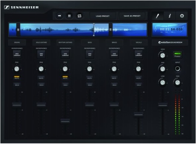Select the Solo Guitare channel label
This screenshot has width=196, height=144.
[x=41, y=43]
